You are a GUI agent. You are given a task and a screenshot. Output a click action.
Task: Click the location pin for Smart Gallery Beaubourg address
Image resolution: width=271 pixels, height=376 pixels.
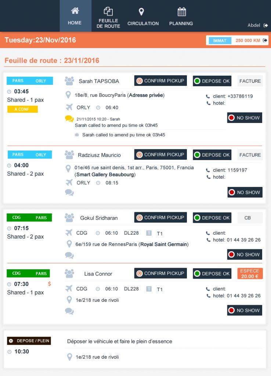[68, 169]
